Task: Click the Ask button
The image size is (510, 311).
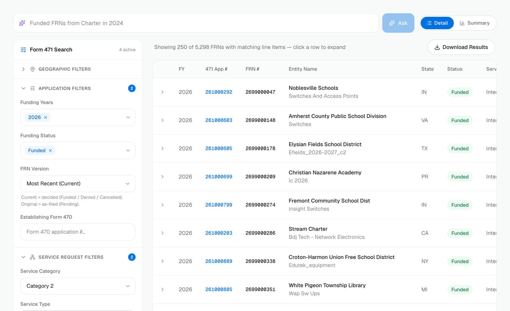Action: click(398, 23)
